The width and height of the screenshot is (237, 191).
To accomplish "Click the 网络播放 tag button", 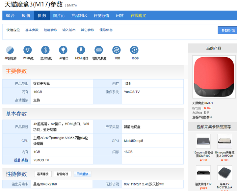I will click(82, 174).
